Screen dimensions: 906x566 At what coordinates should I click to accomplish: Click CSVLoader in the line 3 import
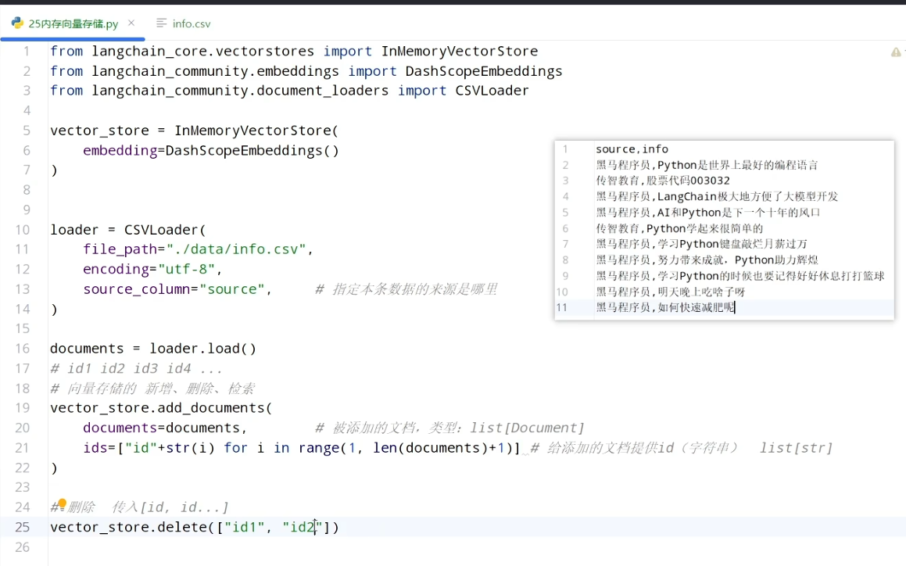click(x=492, y=91)
